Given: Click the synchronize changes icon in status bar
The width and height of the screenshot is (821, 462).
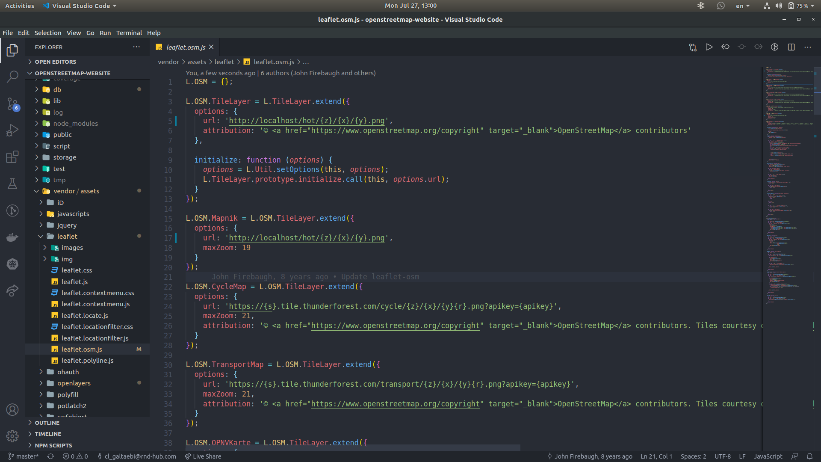Looking at the screenshot, I should (50, 456).
